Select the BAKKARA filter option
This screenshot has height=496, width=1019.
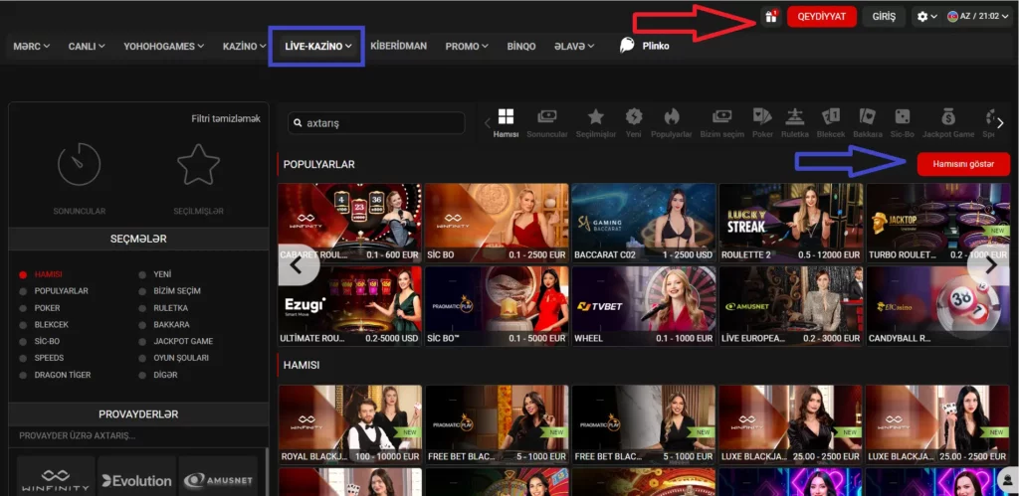[171, 325]
